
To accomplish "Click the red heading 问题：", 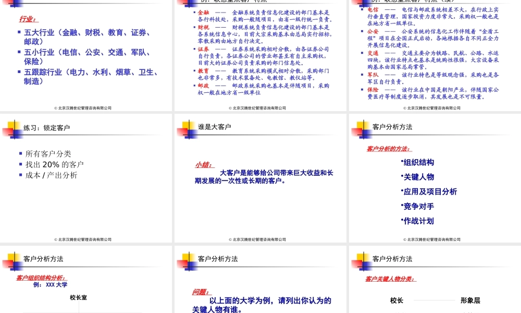I will [201, 292].
